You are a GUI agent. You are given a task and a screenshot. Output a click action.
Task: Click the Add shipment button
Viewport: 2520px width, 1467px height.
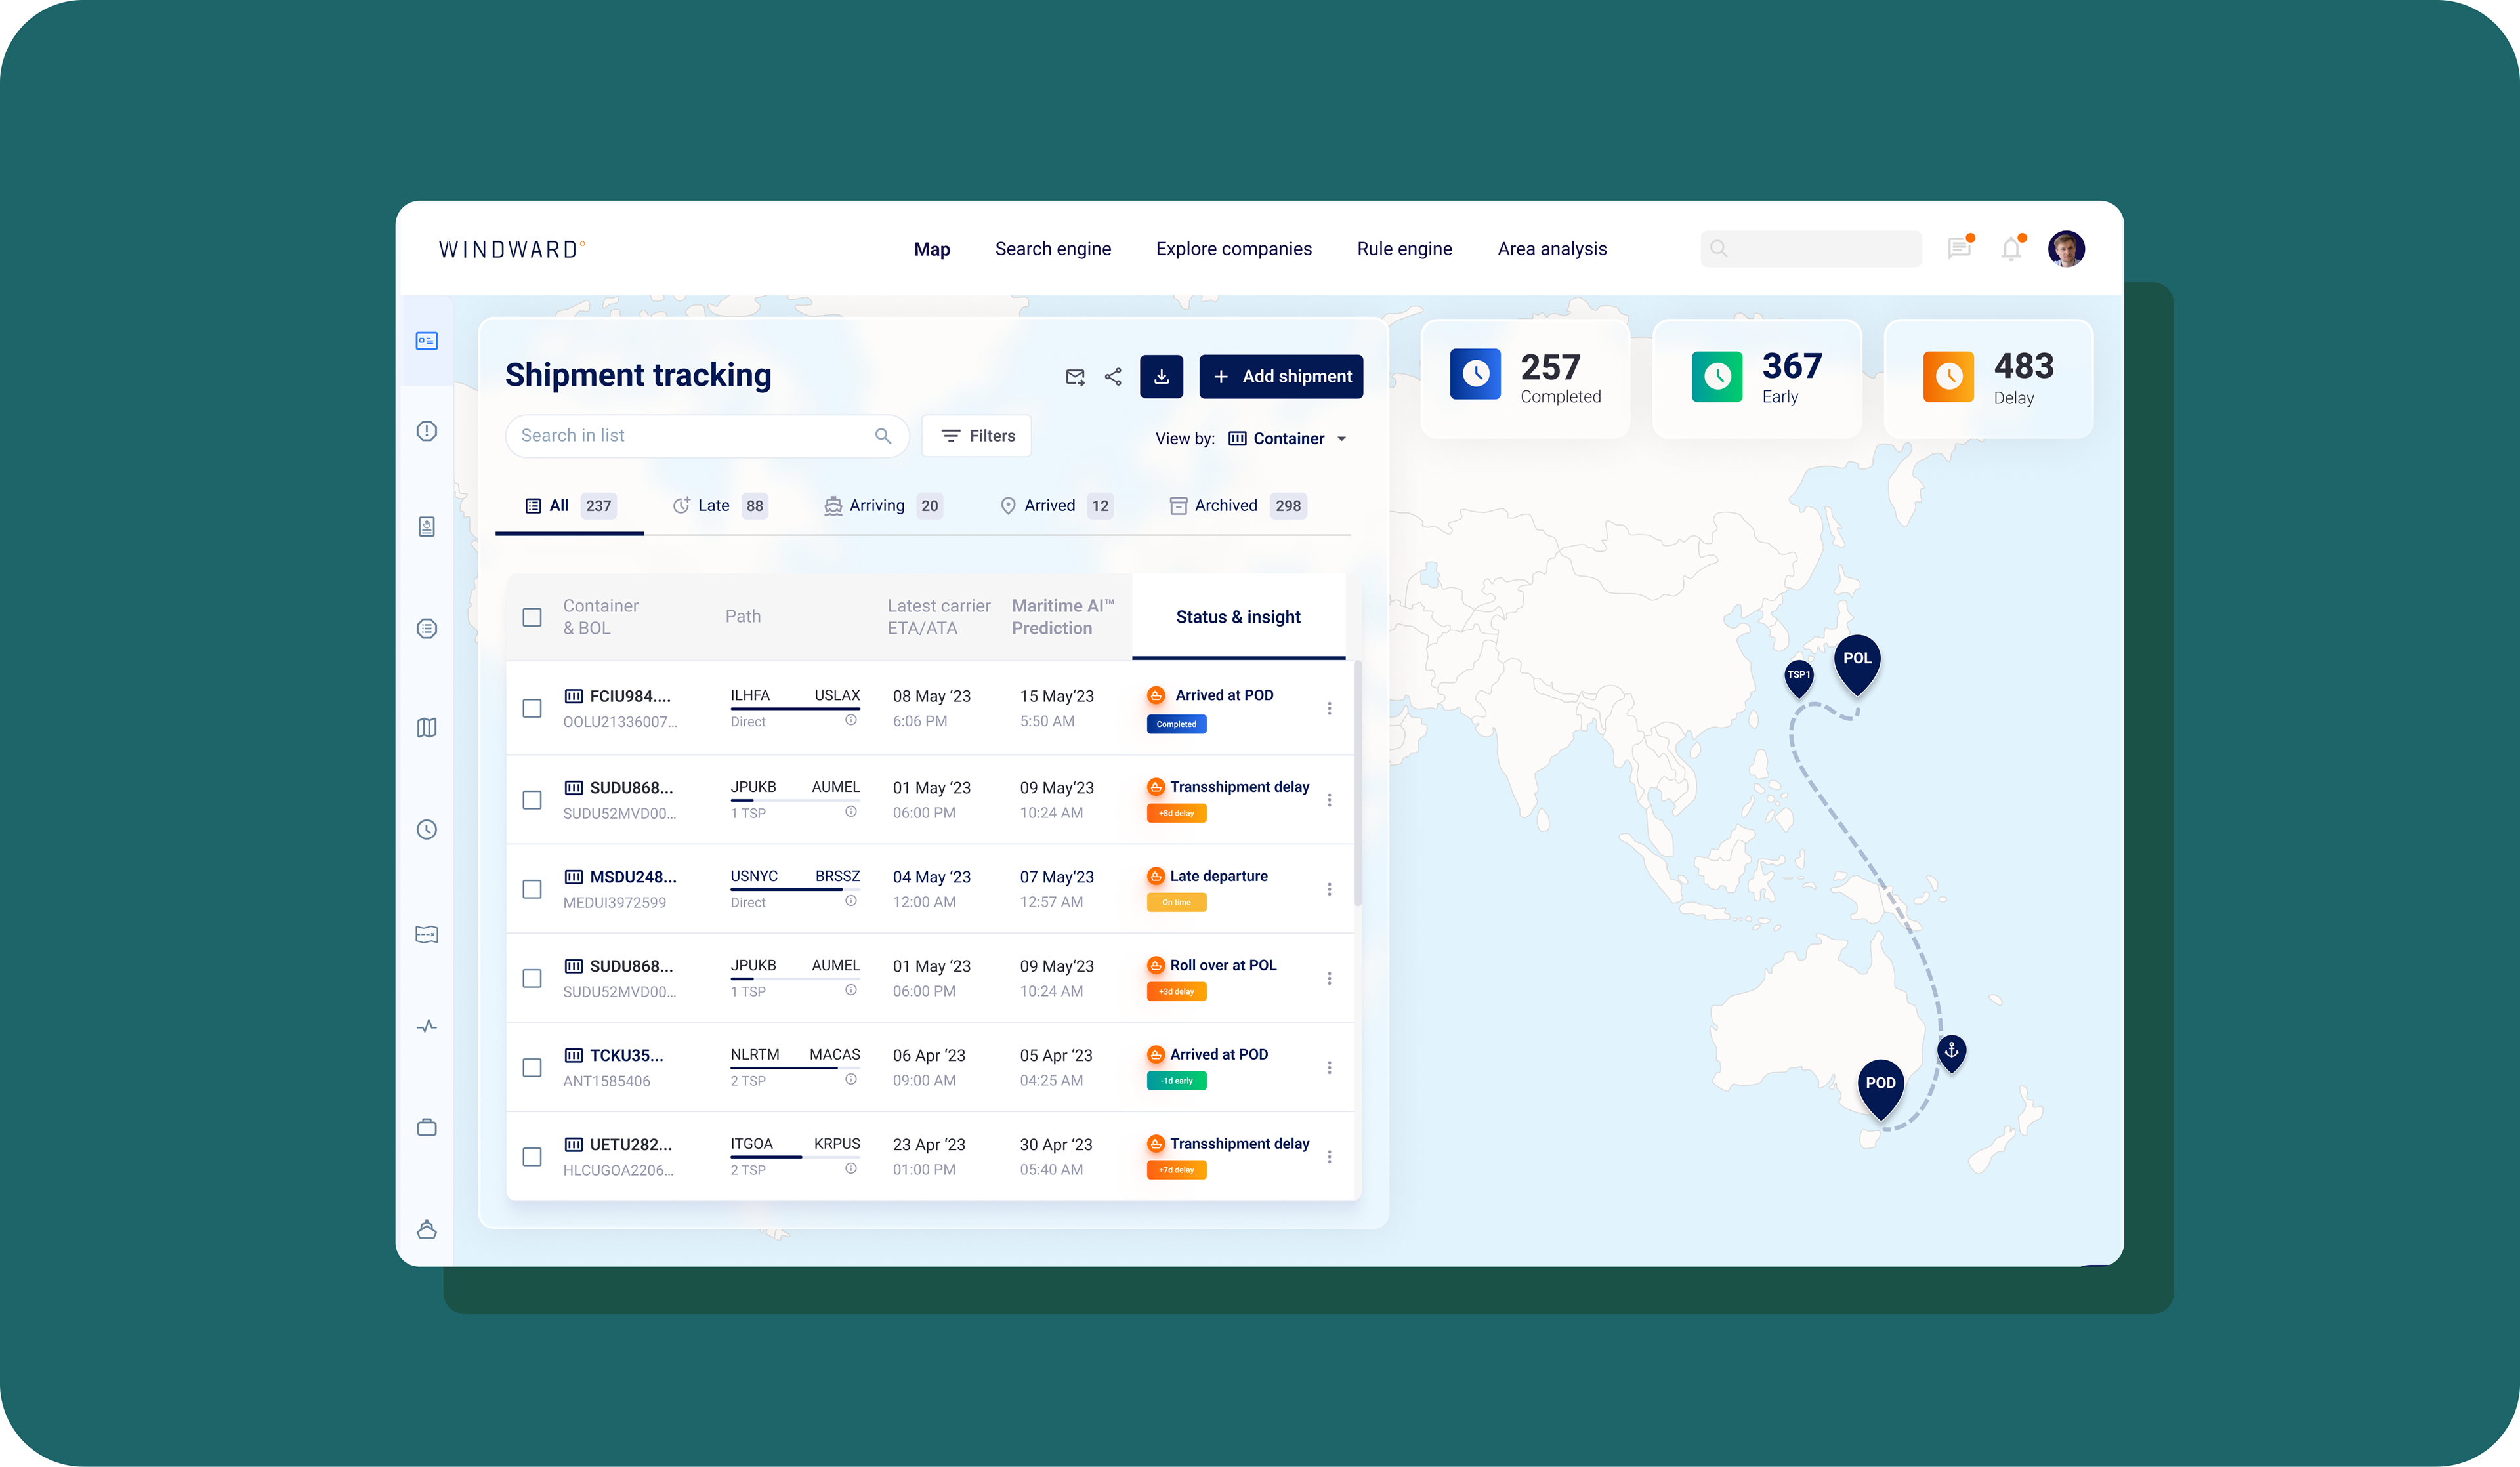click(x=1281, y=377)
